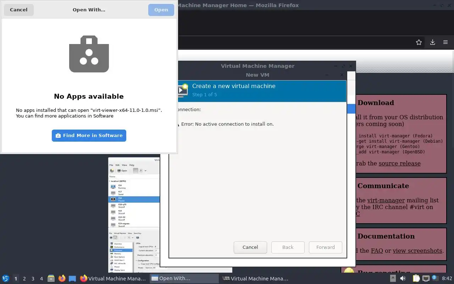Viewport: 454px width, 284px height.
Task: Open the 'source release' link on the web page
Action: 399,163
